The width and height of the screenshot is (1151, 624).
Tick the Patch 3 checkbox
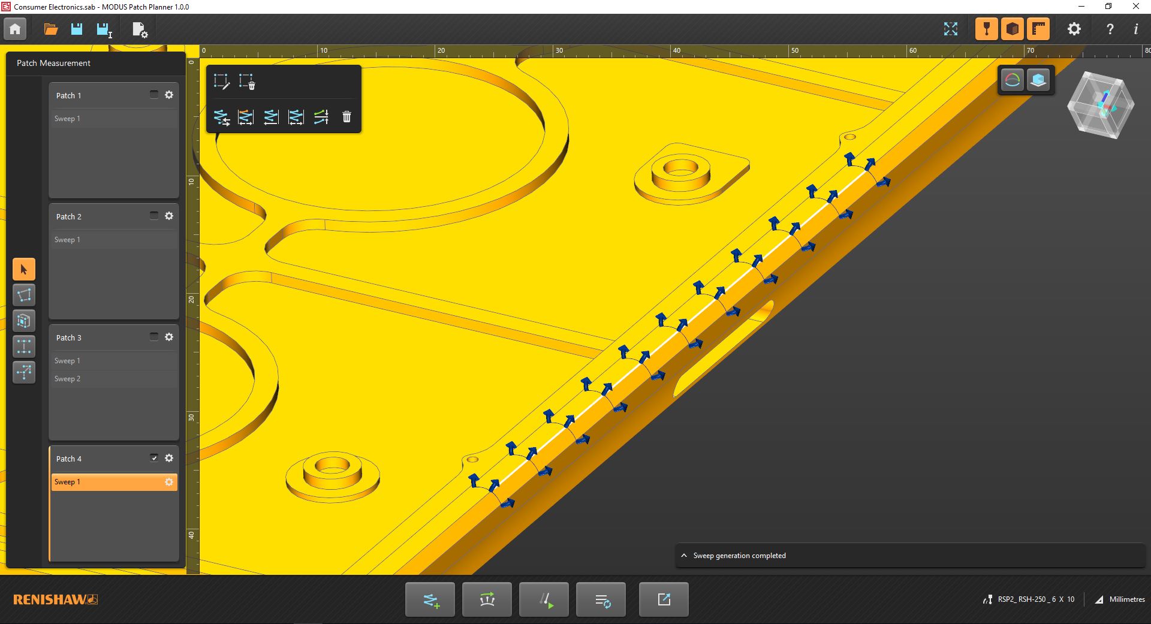(x=154, y=337)
